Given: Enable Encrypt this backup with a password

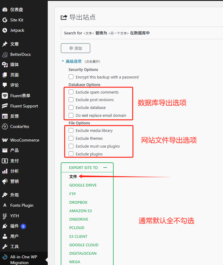Looking at the screenshot, I should click(x=71, y=77).
